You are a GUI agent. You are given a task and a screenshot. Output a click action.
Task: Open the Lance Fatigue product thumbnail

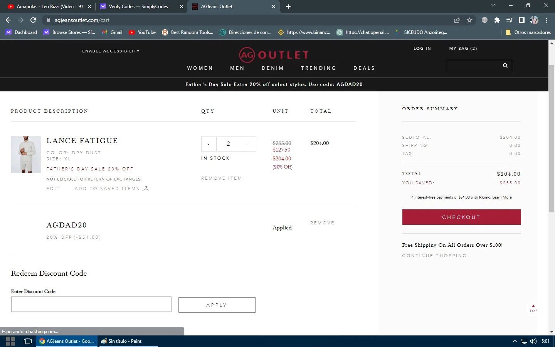coord(26,155)
